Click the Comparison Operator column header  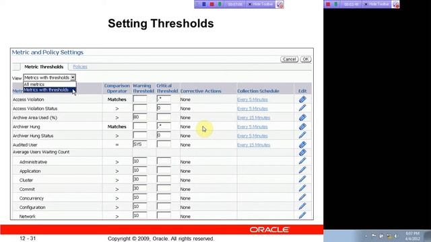(117, 88)
